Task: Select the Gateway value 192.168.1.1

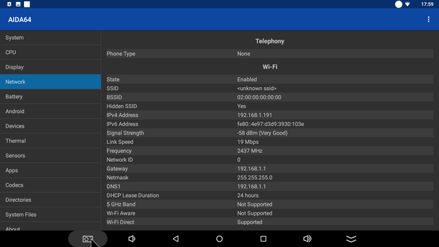Action: coord(252,169)
